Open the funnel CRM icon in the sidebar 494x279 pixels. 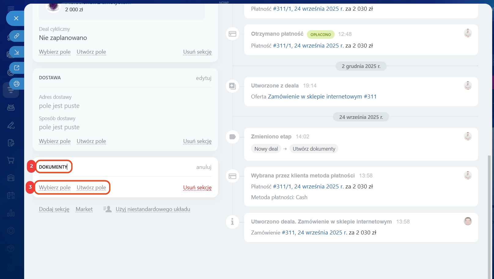tap(11, 90)
